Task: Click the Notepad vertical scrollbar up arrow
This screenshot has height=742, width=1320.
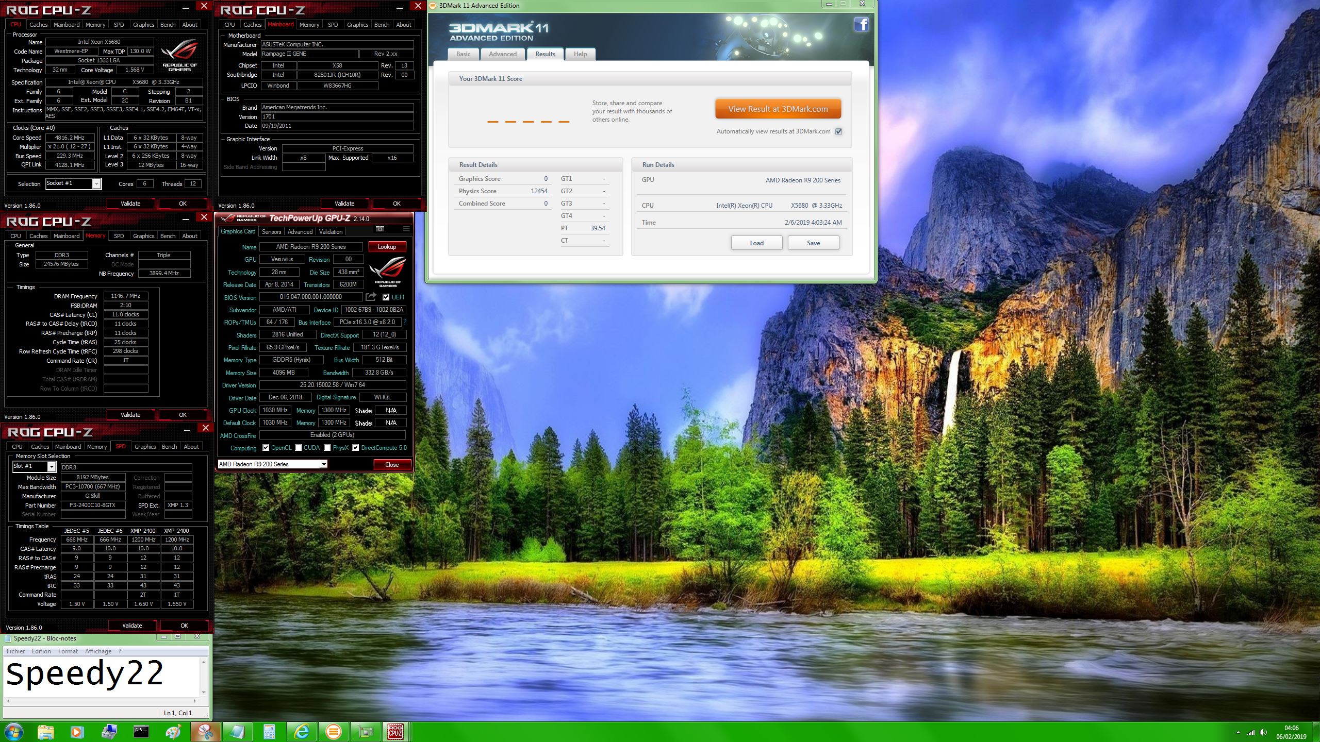Action: pos(204,662)
